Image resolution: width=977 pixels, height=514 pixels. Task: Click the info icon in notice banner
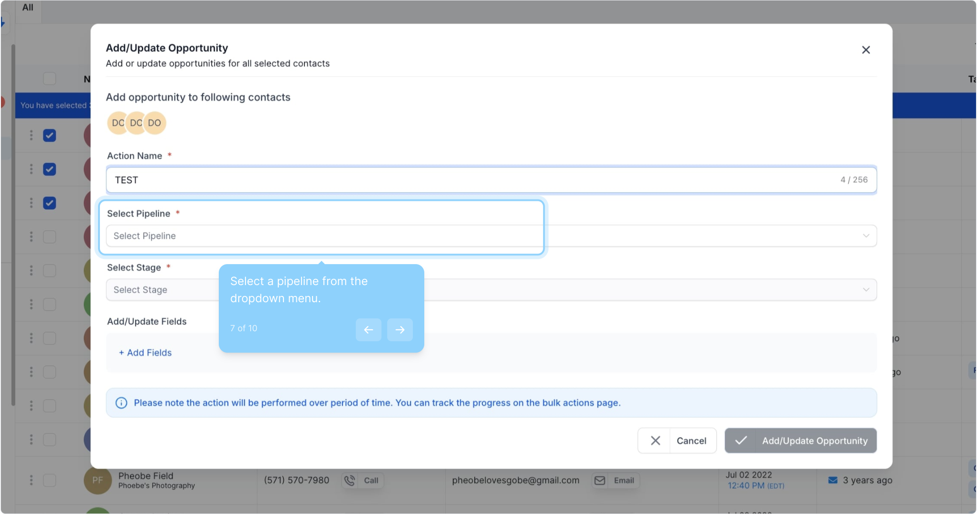point(121,403)
